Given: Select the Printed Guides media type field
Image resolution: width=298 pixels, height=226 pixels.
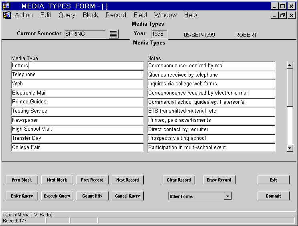Looking at the screenshot, I should click(x=78, y=102).
